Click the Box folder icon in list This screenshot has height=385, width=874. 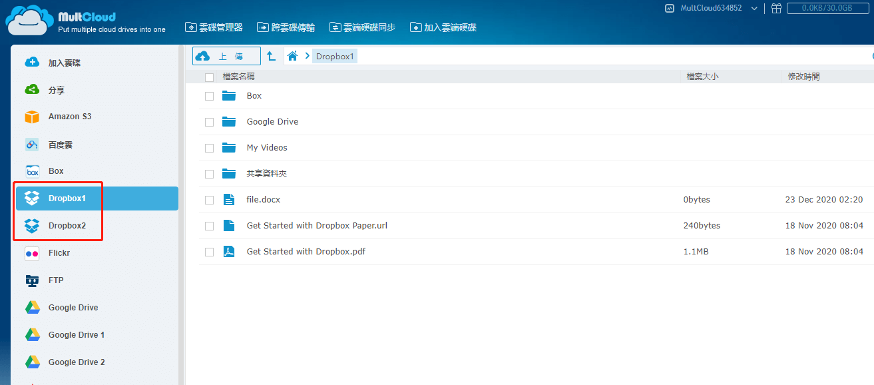tap(229, 95)
